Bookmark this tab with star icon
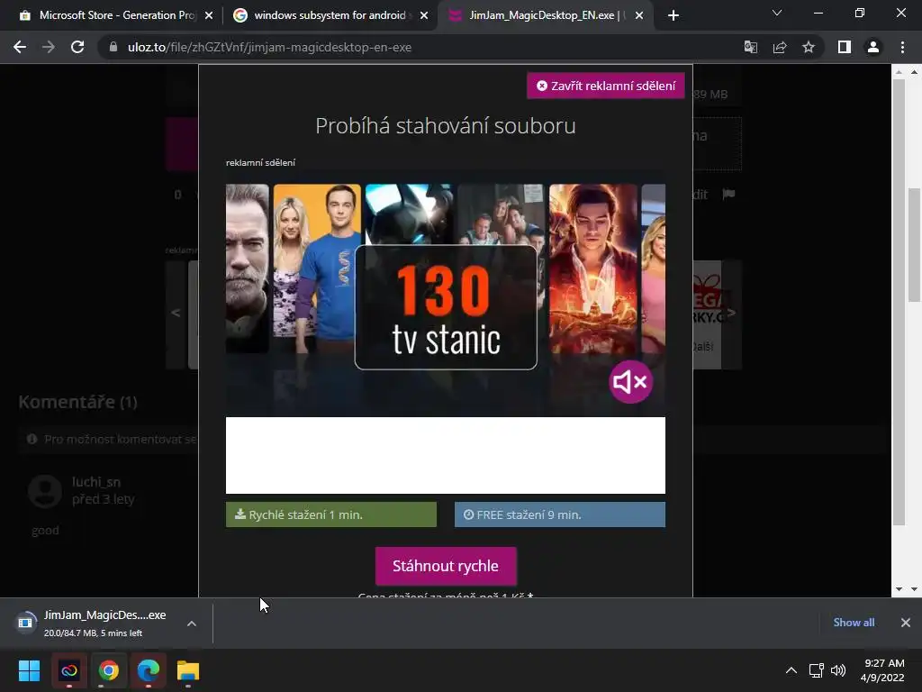This screenshot has height=692, width=922. [x=809, y=47]
